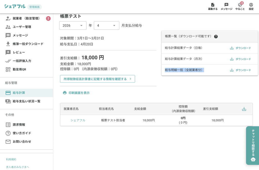Open 給与支払い状況一覧 menu item
The width and height of the screenshot is (259, 170).
click(26, 101)
